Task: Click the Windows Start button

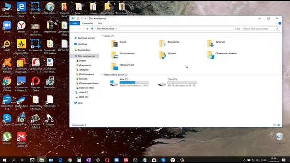Action: 4,160
